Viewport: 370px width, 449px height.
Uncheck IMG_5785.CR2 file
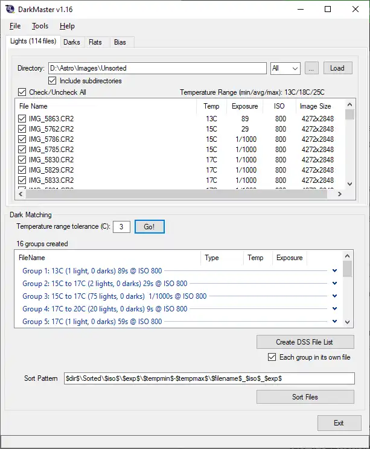coord(22,150)
